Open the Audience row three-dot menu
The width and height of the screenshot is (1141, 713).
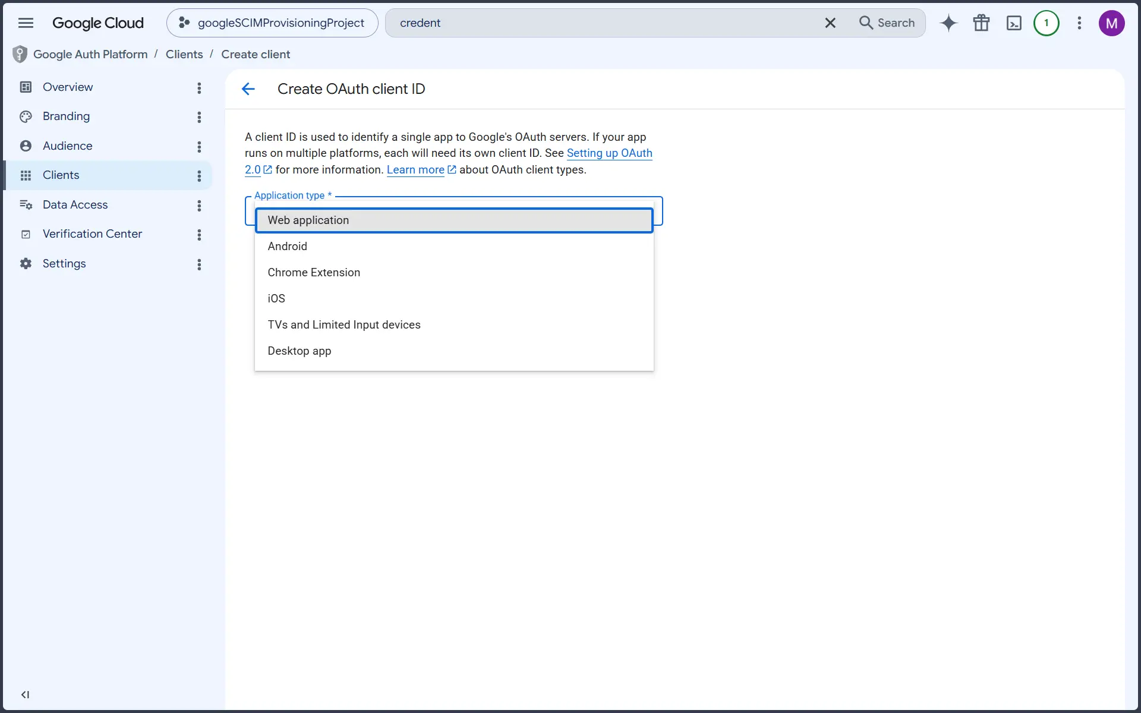[199, 147]
